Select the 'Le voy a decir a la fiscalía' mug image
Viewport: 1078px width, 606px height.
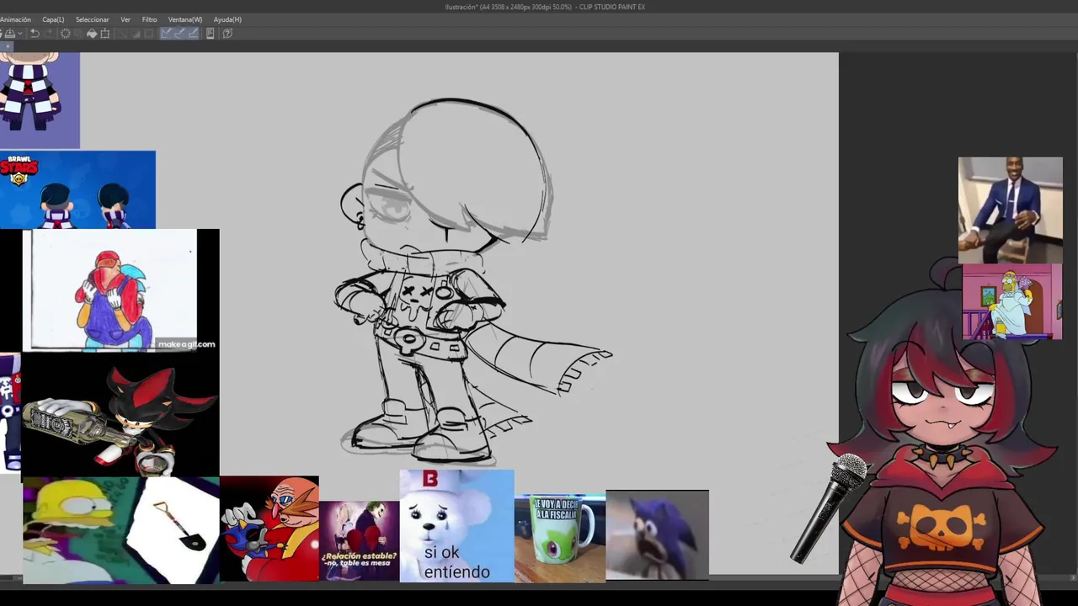560,539
